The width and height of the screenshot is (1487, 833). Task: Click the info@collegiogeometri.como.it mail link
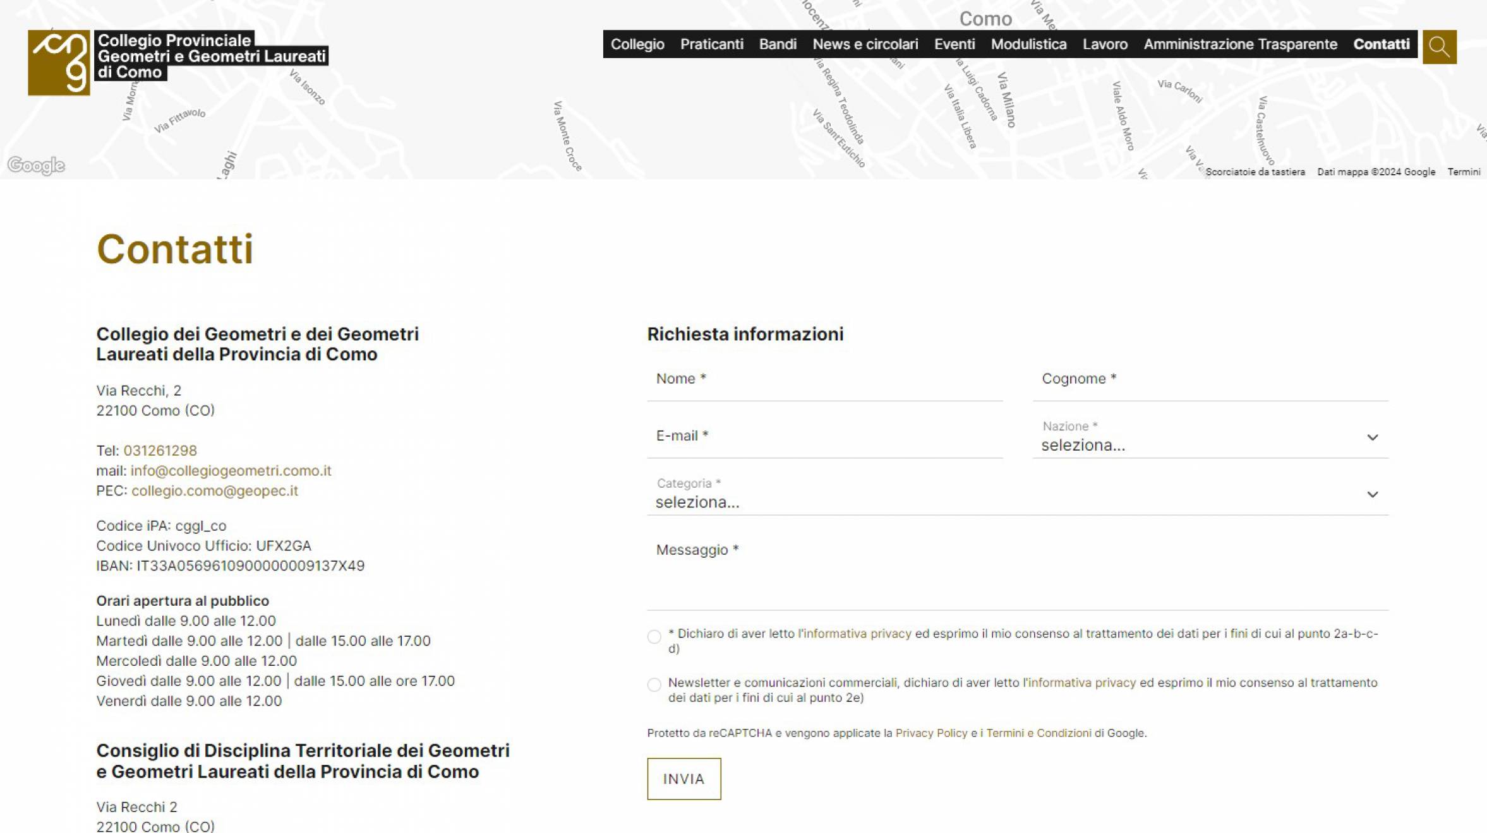pos(231,471)
